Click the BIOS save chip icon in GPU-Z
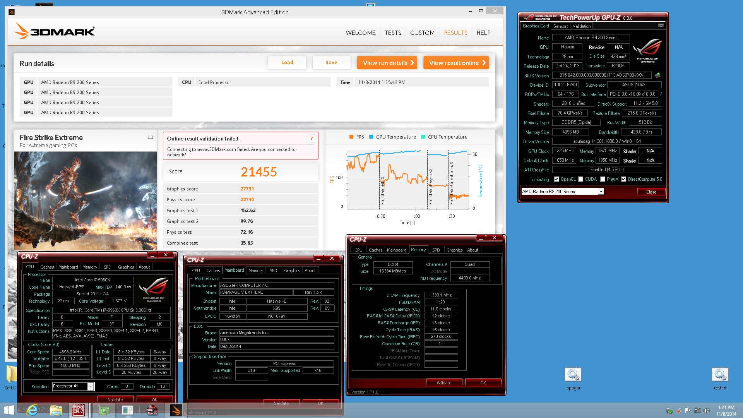743x418 pixels. [657, 75]
